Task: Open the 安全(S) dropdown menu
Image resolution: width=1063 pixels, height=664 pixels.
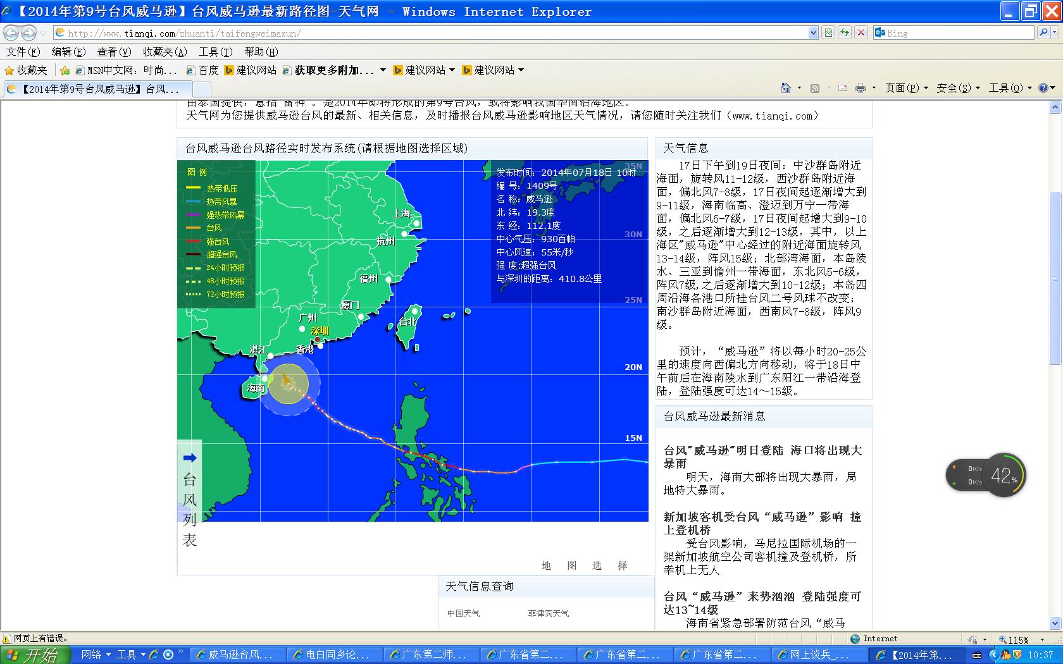Action: [x=957, y=89]
